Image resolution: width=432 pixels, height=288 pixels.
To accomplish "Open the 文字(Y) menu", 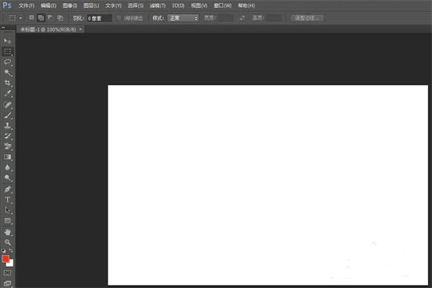I will 113,6.
